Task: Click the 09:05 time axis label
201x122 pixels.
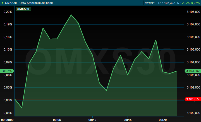Action: coord(57,119)
